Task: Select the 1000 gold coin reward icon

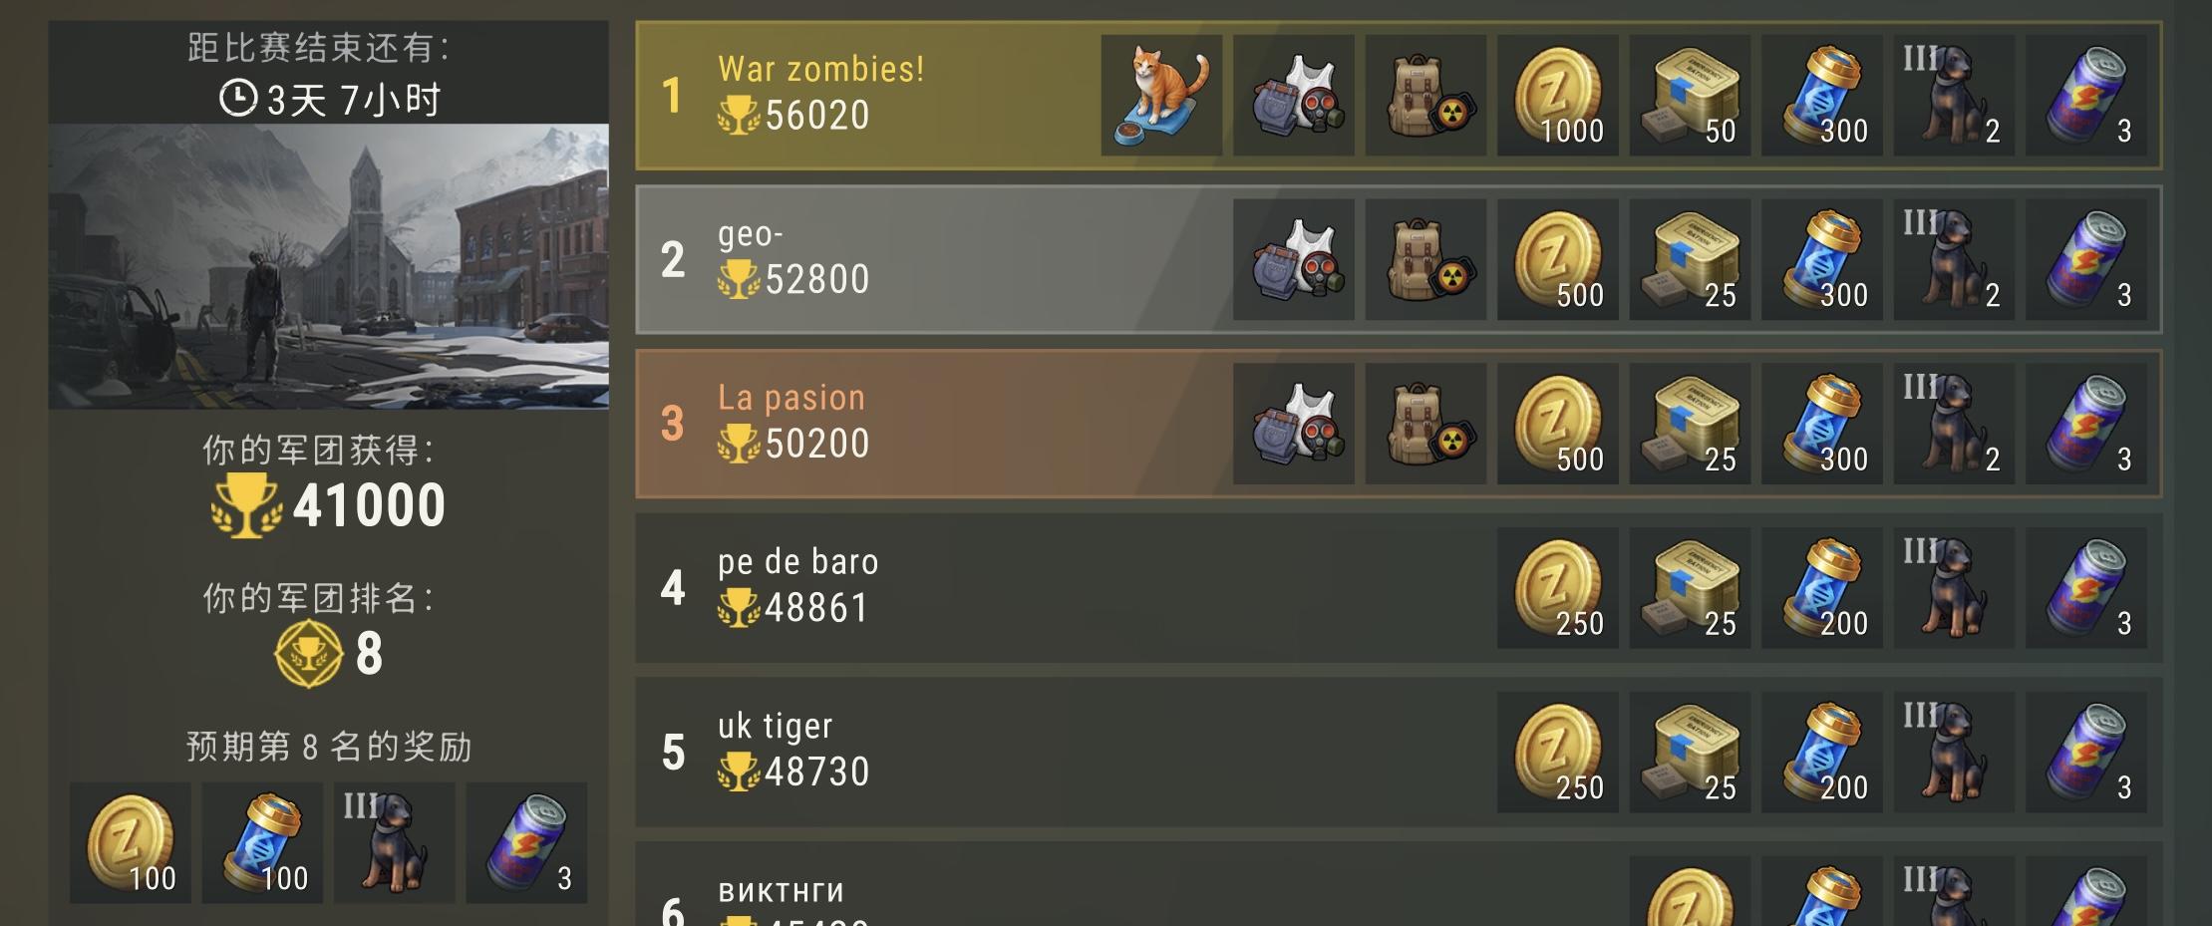Action: pyautogui.click(x=1557, y=96)
